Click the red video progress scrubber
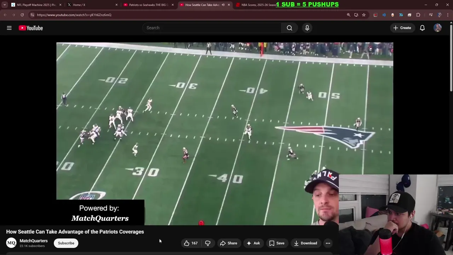This screenshot has width=453, height=255. [201, 223]
